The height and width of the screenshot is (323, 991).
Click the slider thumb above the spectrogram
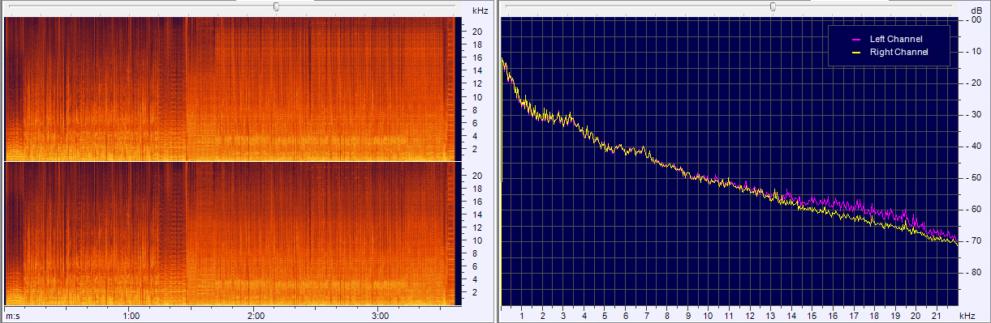pyautogui.click(x=276, y=6)
